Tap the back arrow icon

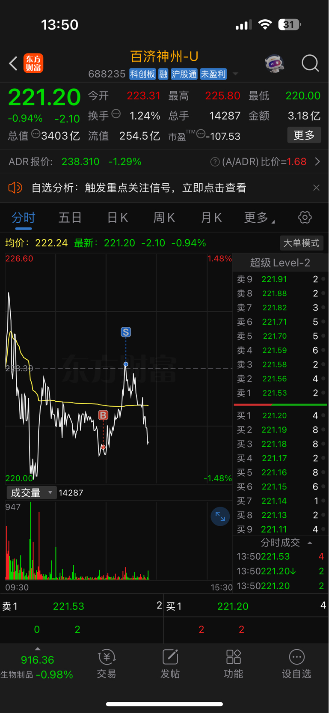point(13,63)
